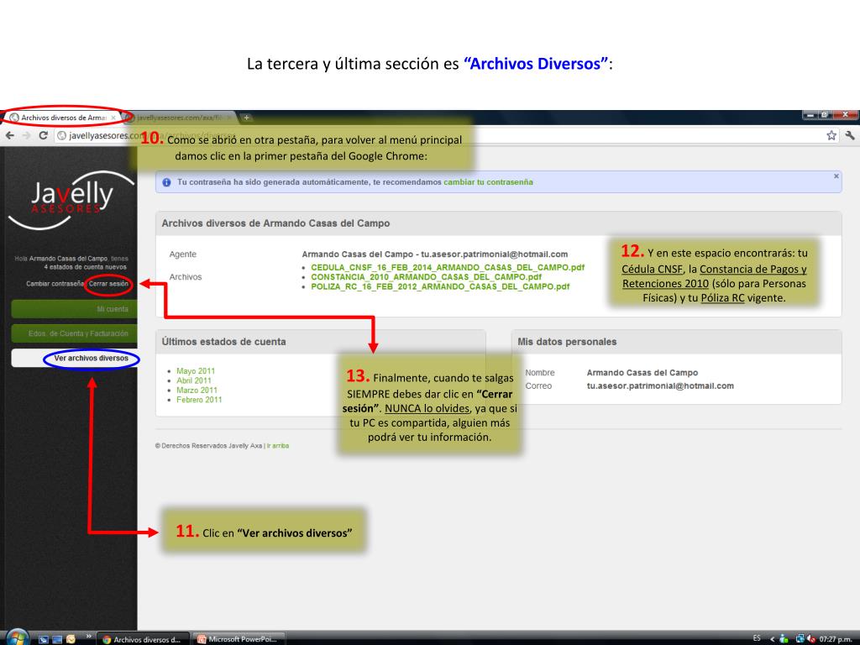Expand the quick launch overflow chevron

click(89, 637)
